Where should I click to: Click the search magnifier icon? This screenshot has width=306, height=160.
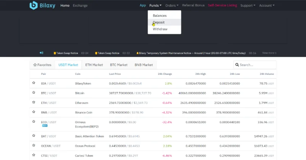(x=237, y=65)
